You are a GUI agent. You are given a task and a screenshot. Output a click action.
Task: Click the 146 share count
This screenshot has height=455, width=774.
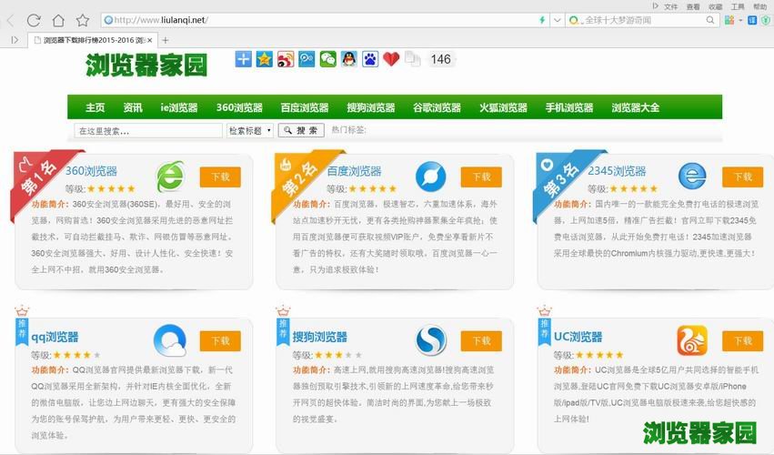point(440,60)
